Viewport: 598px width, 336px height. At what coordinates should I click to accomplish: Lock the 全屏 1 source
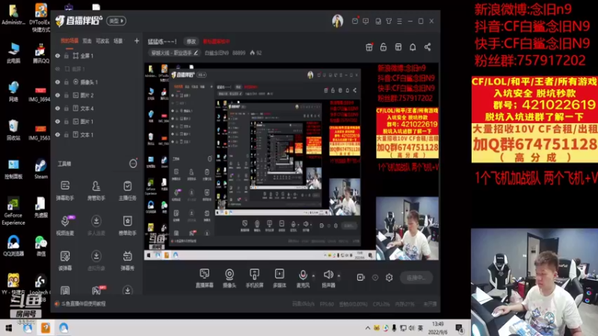[x=67, y=55]
